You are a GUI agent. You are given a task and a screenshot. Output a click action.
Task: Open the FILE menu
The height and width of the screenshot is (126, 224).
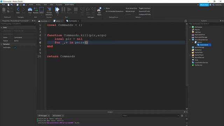pos(3,5)
